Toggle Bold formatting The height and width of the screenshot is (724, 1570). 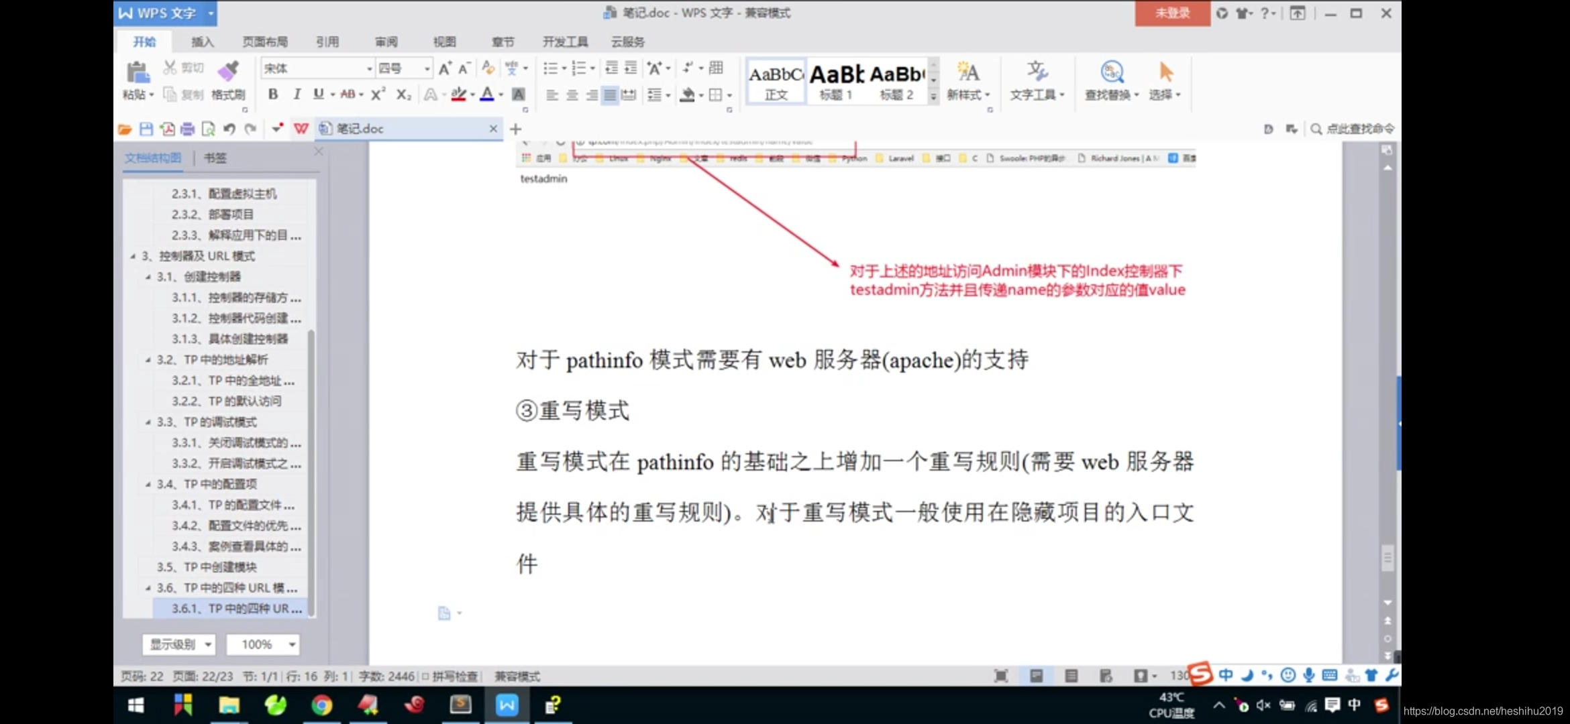pos(273,95)
